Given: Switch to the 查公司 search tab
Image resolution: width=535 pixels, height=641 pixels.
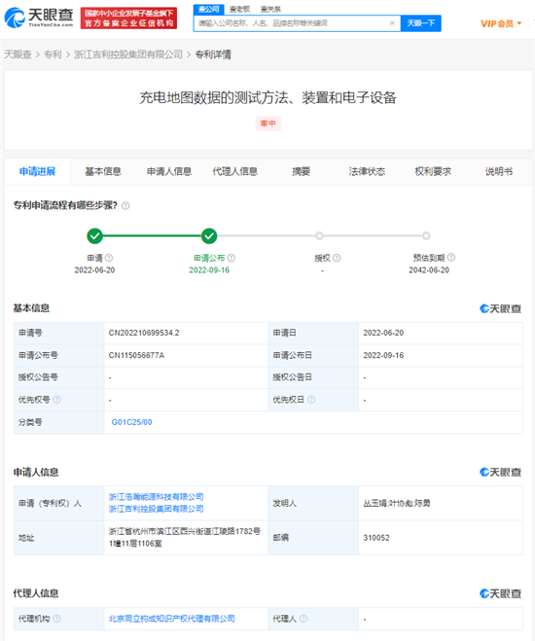Looking at the screenshot, I should (x=208, y=9).
